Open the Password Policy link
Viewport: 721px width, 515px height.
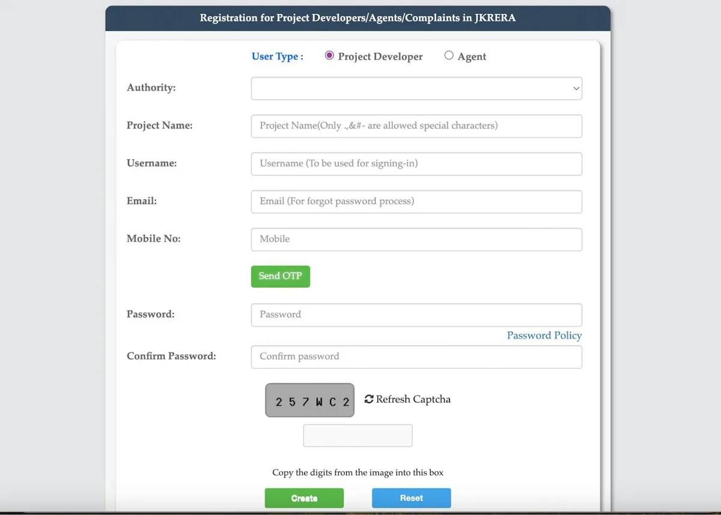[x=544, y=336]
